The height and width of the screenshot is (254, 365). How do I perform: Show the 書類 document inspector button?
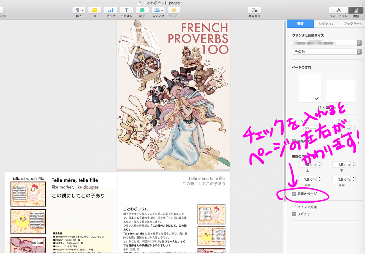click(356, 10)
